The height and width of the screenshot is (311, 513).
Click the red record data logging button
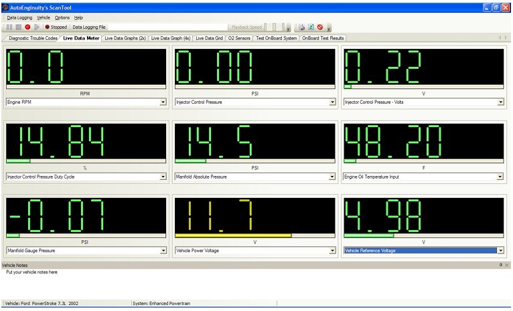[x=27, y=27]
